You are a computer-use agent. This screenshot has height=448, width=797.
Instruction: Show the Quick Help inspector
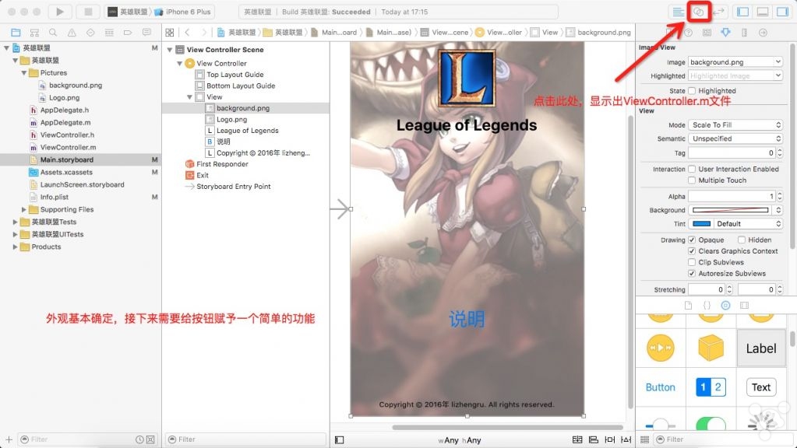click(688, 33)
